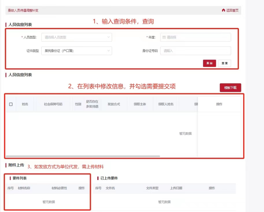Click the 领取主体 column header

coord(140,104)
